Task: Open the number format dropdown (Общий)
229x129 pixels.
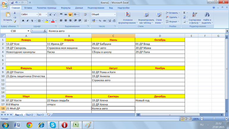Action: pos(103,14)
